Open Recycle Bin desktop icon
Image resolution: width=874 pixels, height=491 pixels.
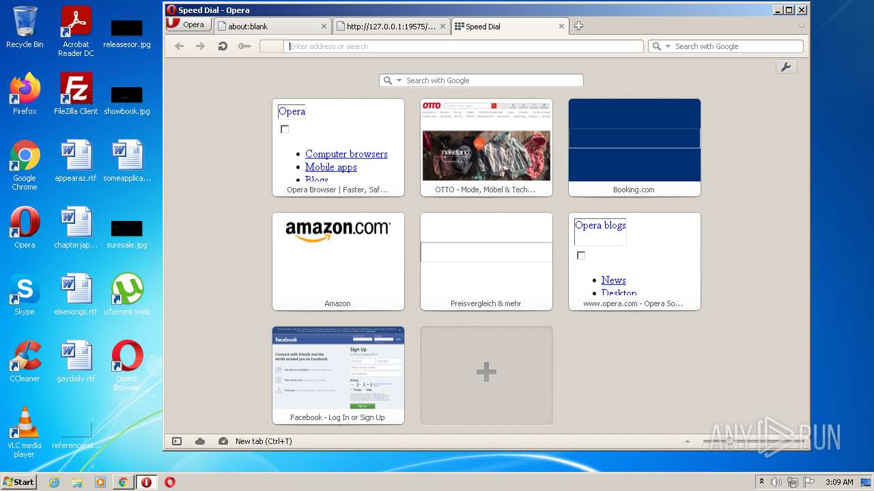(x=25, y=27)
